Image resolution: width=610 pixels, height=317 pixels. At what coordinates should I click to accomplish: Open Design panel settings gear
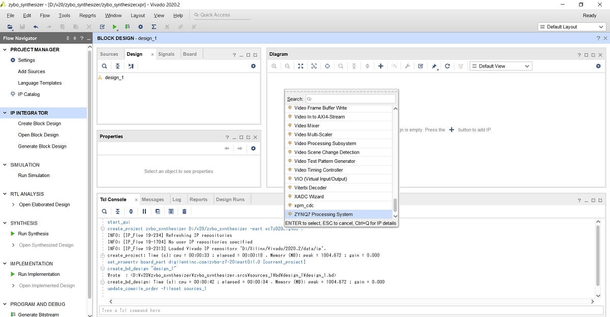coord(253,66)
